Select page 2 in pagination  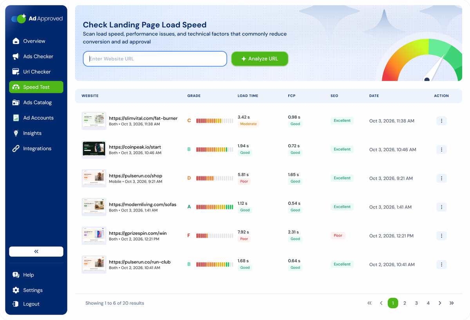pyautogui.click(x=405, y=303)
